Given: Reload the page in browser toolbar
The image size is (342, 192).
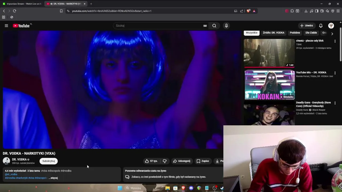Looking at the screenshot, I should coord(14,11).
